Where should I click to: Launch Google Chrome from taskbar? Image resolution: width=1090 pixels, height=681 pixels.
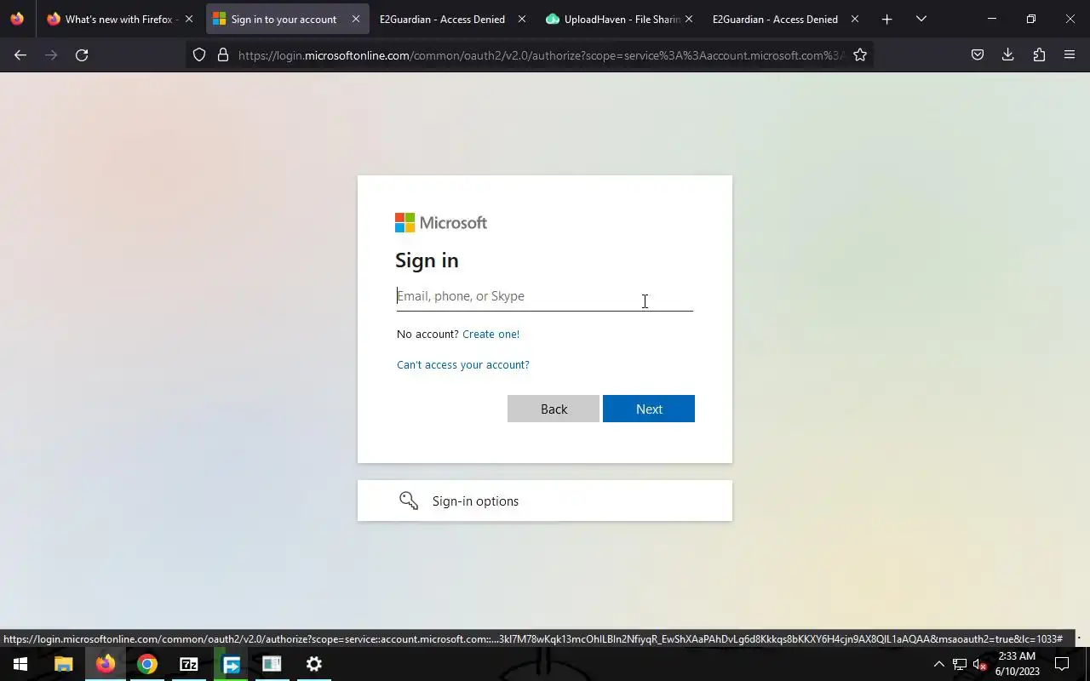[147, 664]
